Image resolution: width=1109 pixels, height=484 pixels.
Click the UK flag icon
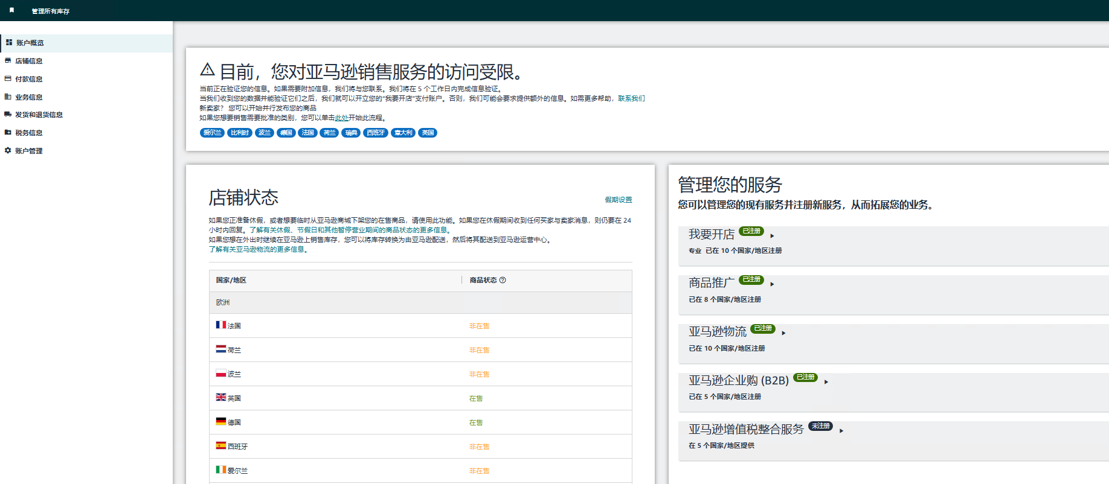tap(221, 397)
